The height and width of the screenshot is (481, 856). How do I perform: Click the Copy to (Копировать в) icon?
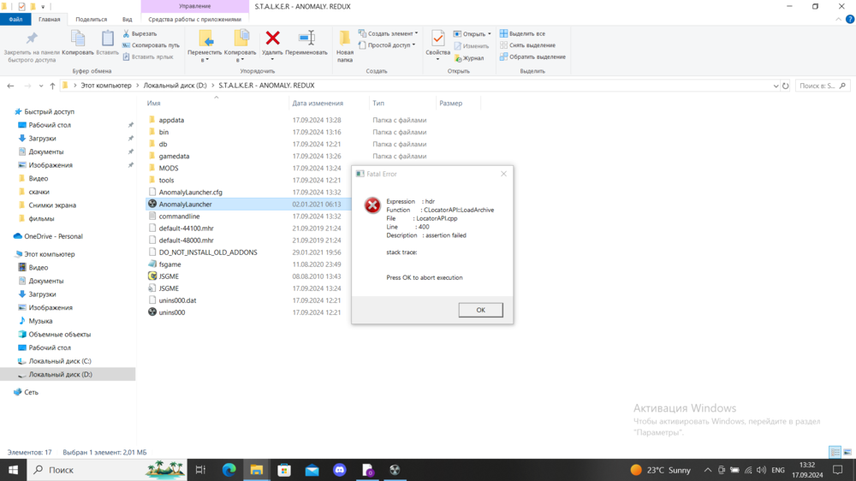click(241, 39)
